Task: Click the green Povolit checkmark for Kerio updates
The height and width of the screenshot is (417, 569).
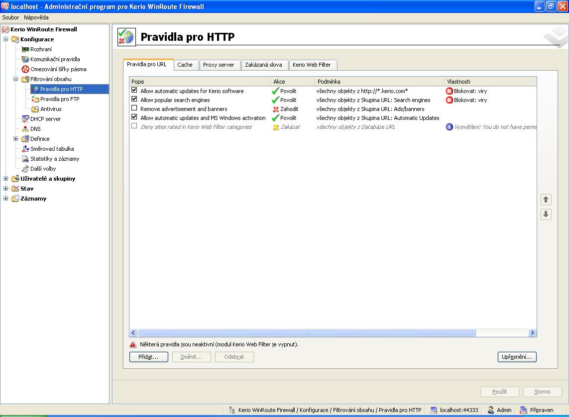Action: click(275, 91)
